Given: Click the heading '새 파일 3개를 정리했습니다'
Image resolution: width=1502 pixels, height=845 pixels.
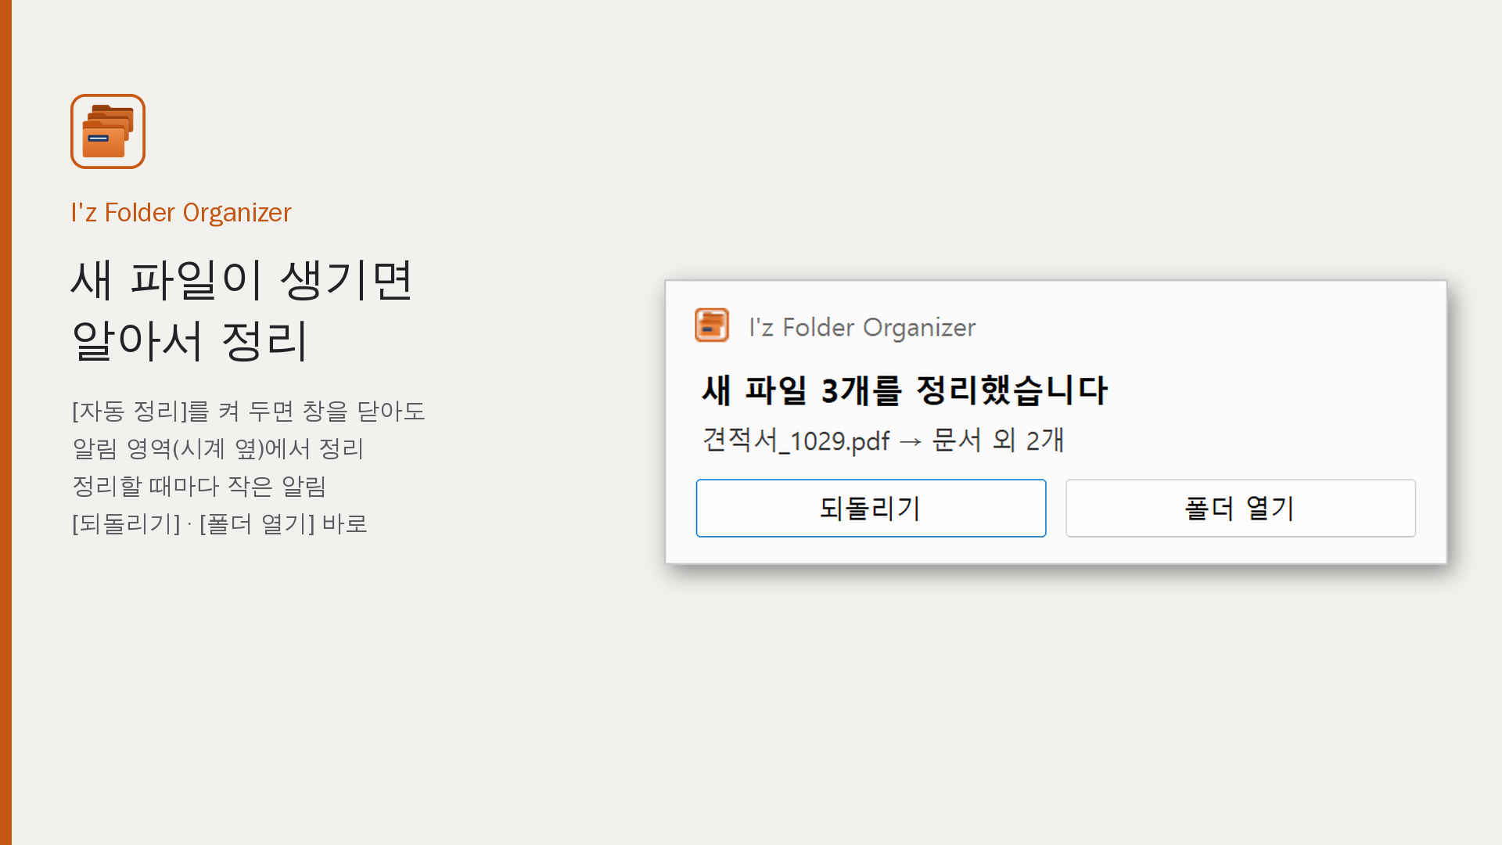Looking at the screenshot, I should [904, 390].
